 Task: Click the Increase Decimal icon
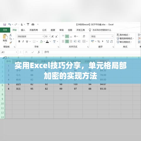coord(108,41)
